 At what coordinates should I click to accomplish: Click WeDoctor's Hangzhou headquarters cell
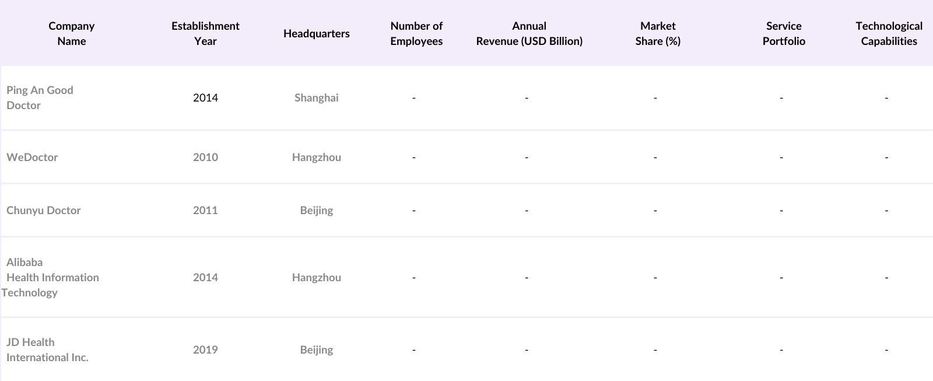316,157
